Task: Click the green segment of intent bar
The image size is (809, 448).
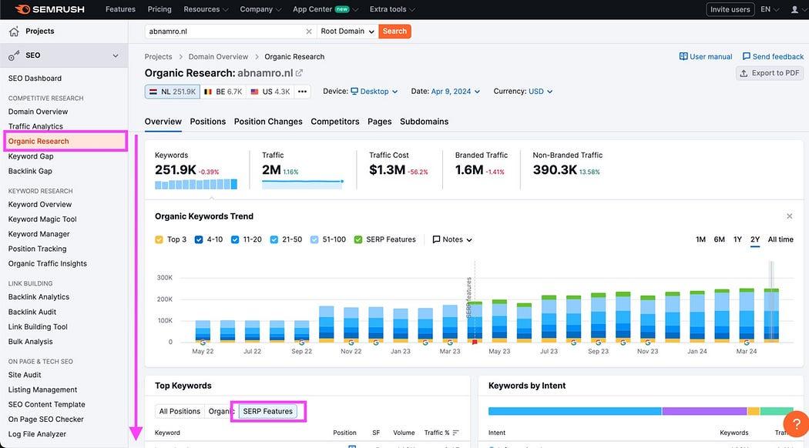Action: click(x=777, y=411)
